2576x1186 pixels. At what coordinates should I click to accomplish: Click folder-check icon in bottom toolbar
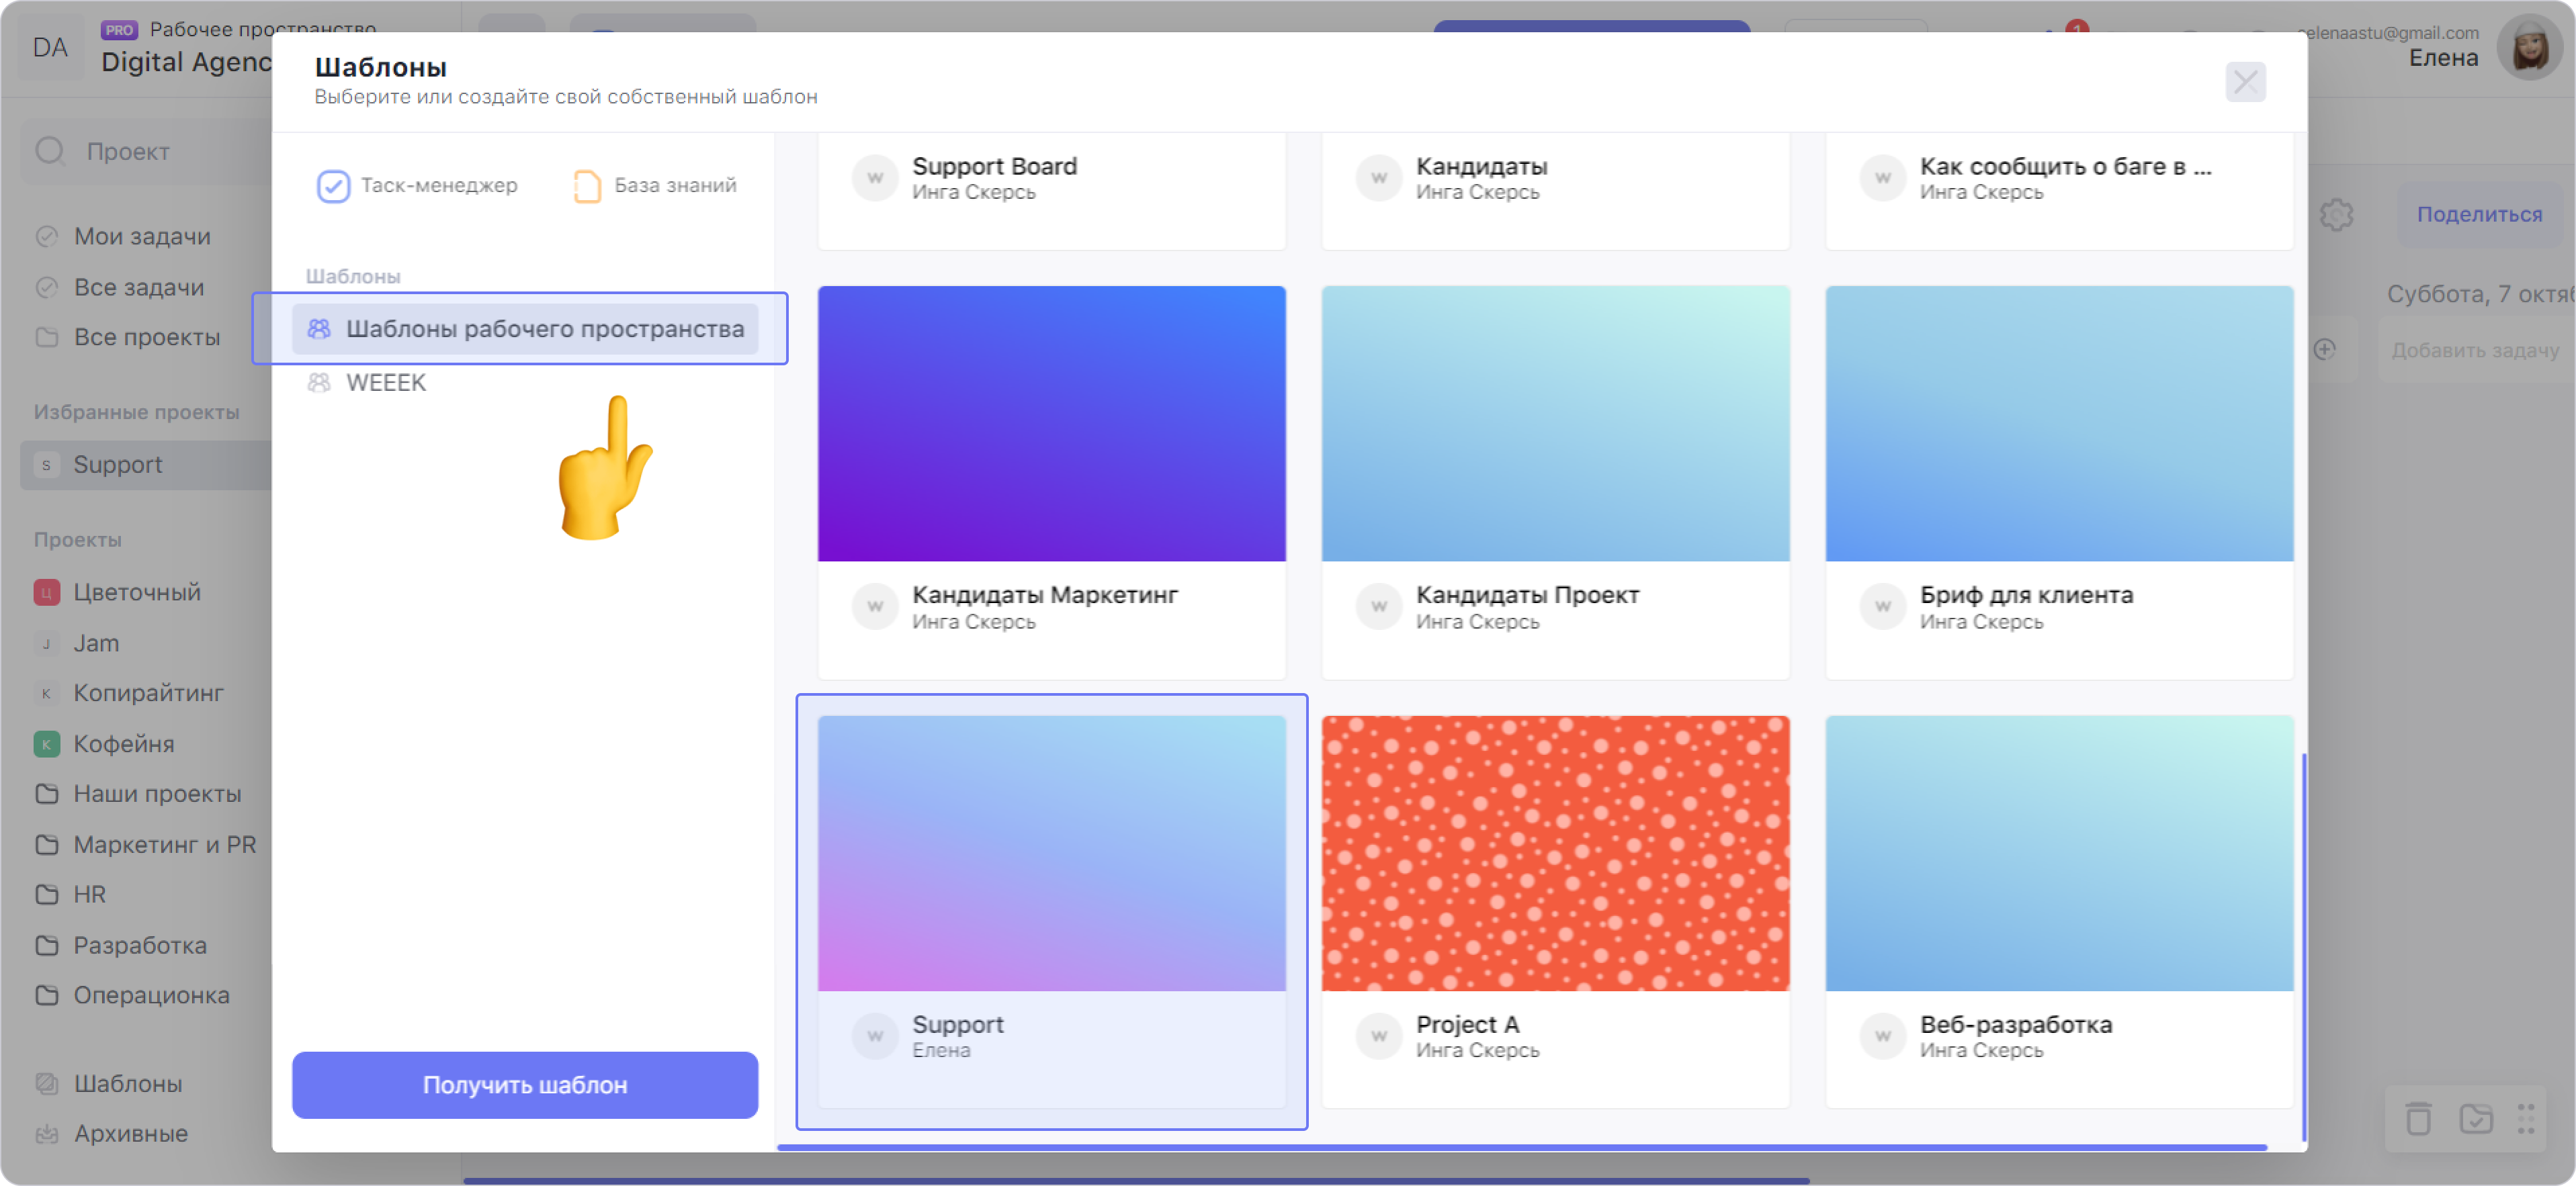click(2475, 1119)
